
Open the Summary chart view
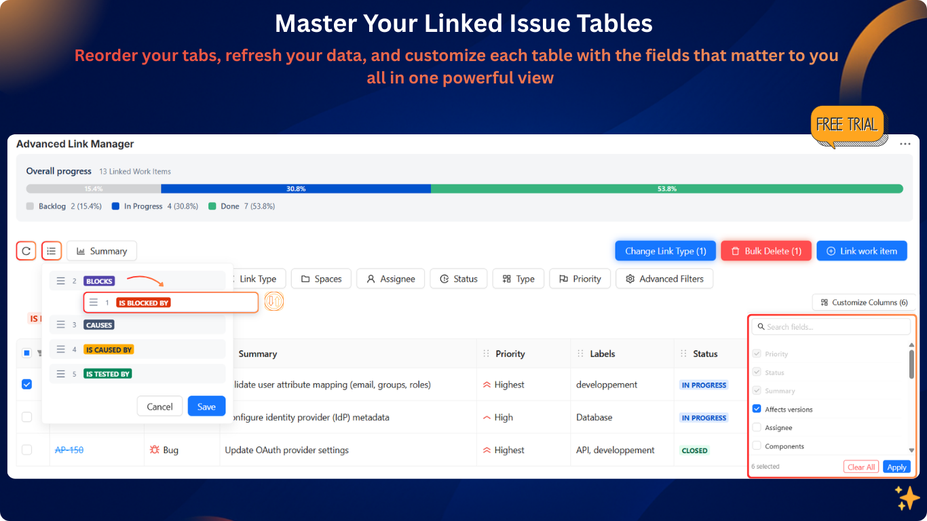101,250
